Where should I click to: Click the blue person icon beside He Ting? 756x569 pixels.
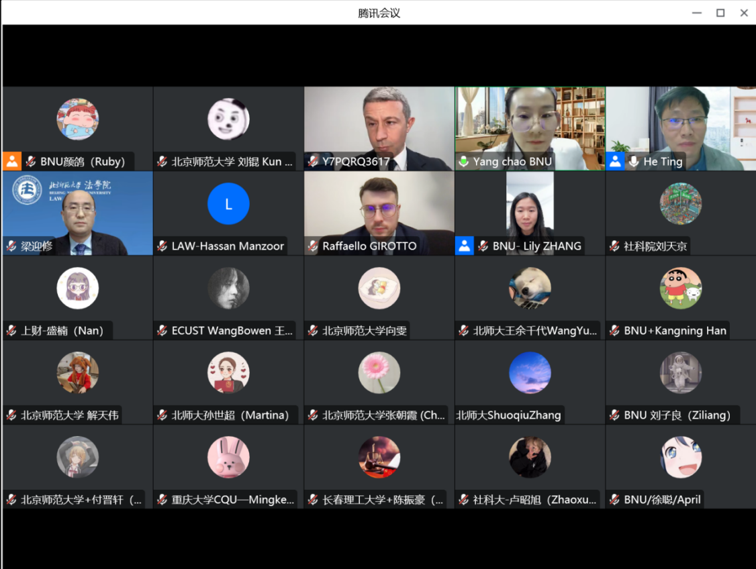pyautogui.click(x=615, y=161)
